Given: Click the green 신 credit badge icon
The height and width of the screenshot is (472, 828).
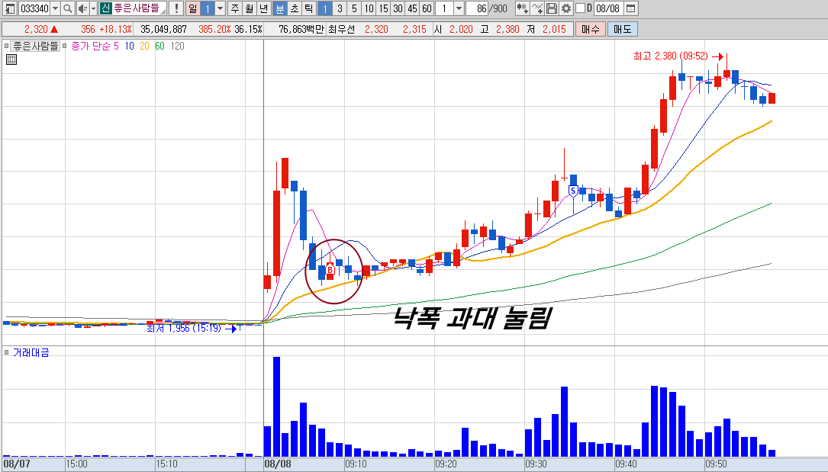Looking at the screenshot, I should [105, 8].
